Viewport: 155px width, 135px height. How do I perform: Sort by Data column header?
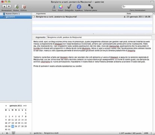pos(139,13)
